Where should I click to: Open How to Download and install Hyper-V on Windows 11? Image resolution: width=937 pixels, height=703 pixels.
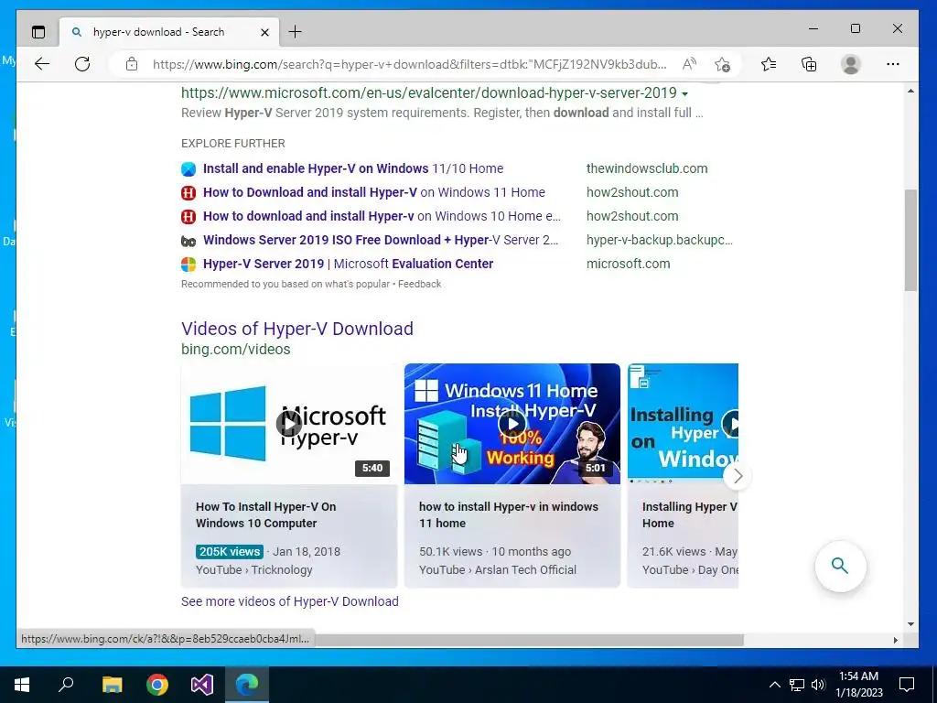(x=374, y=192)
